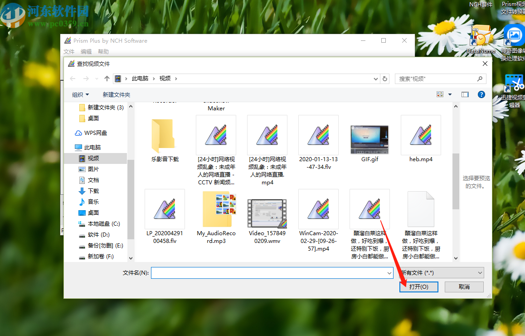
Task: Toggle the preview pane display
Action: [x=465, y=94]
